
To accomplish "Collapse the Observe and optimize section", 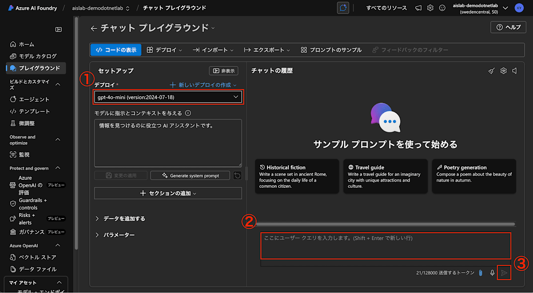I will pyautogui.click(x=58, y=139).
